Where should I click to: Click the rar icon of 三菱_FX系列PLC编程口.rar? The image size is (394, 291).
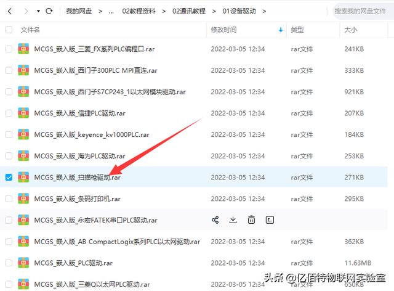tap(23, 49)
